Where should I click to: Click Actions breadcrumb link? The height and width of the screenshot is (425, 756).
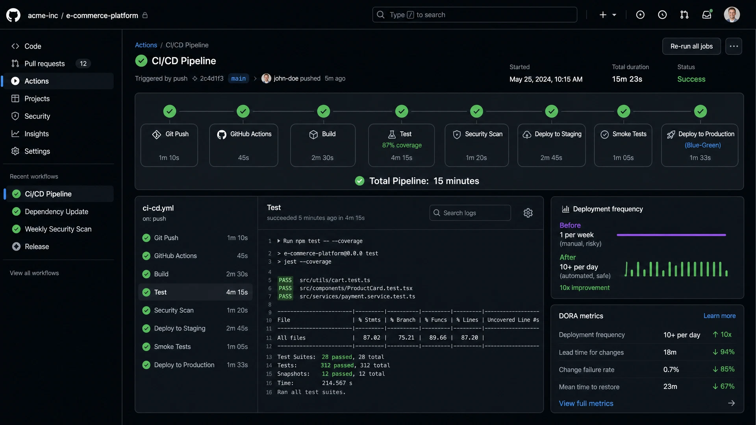click(x=146, y=45)
